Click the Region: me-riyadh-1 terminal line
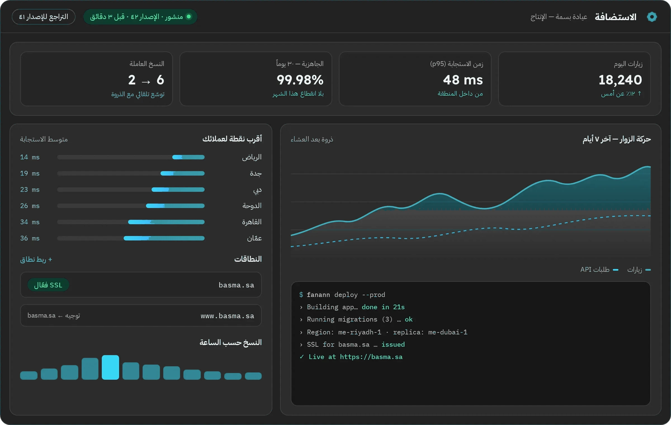The height and width of the screenshot is (425, 671). pos(383,332)
